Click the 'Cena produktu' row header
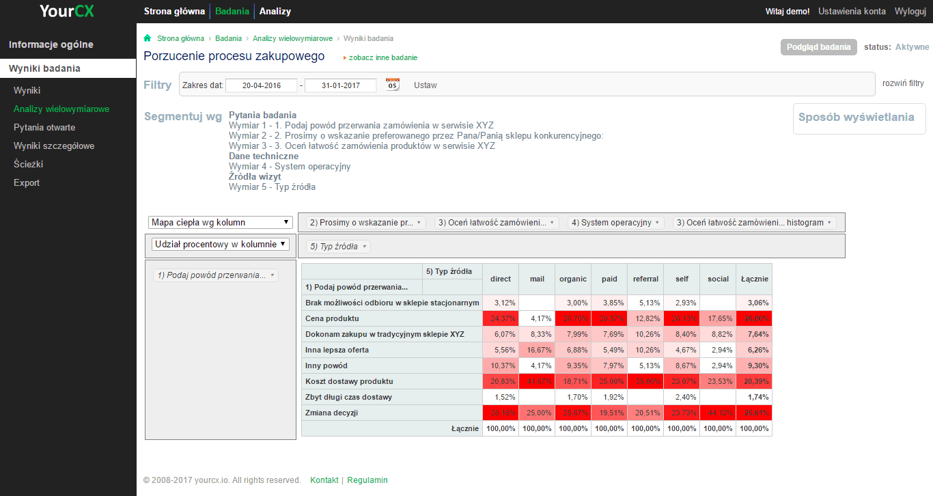 (392, 318)
